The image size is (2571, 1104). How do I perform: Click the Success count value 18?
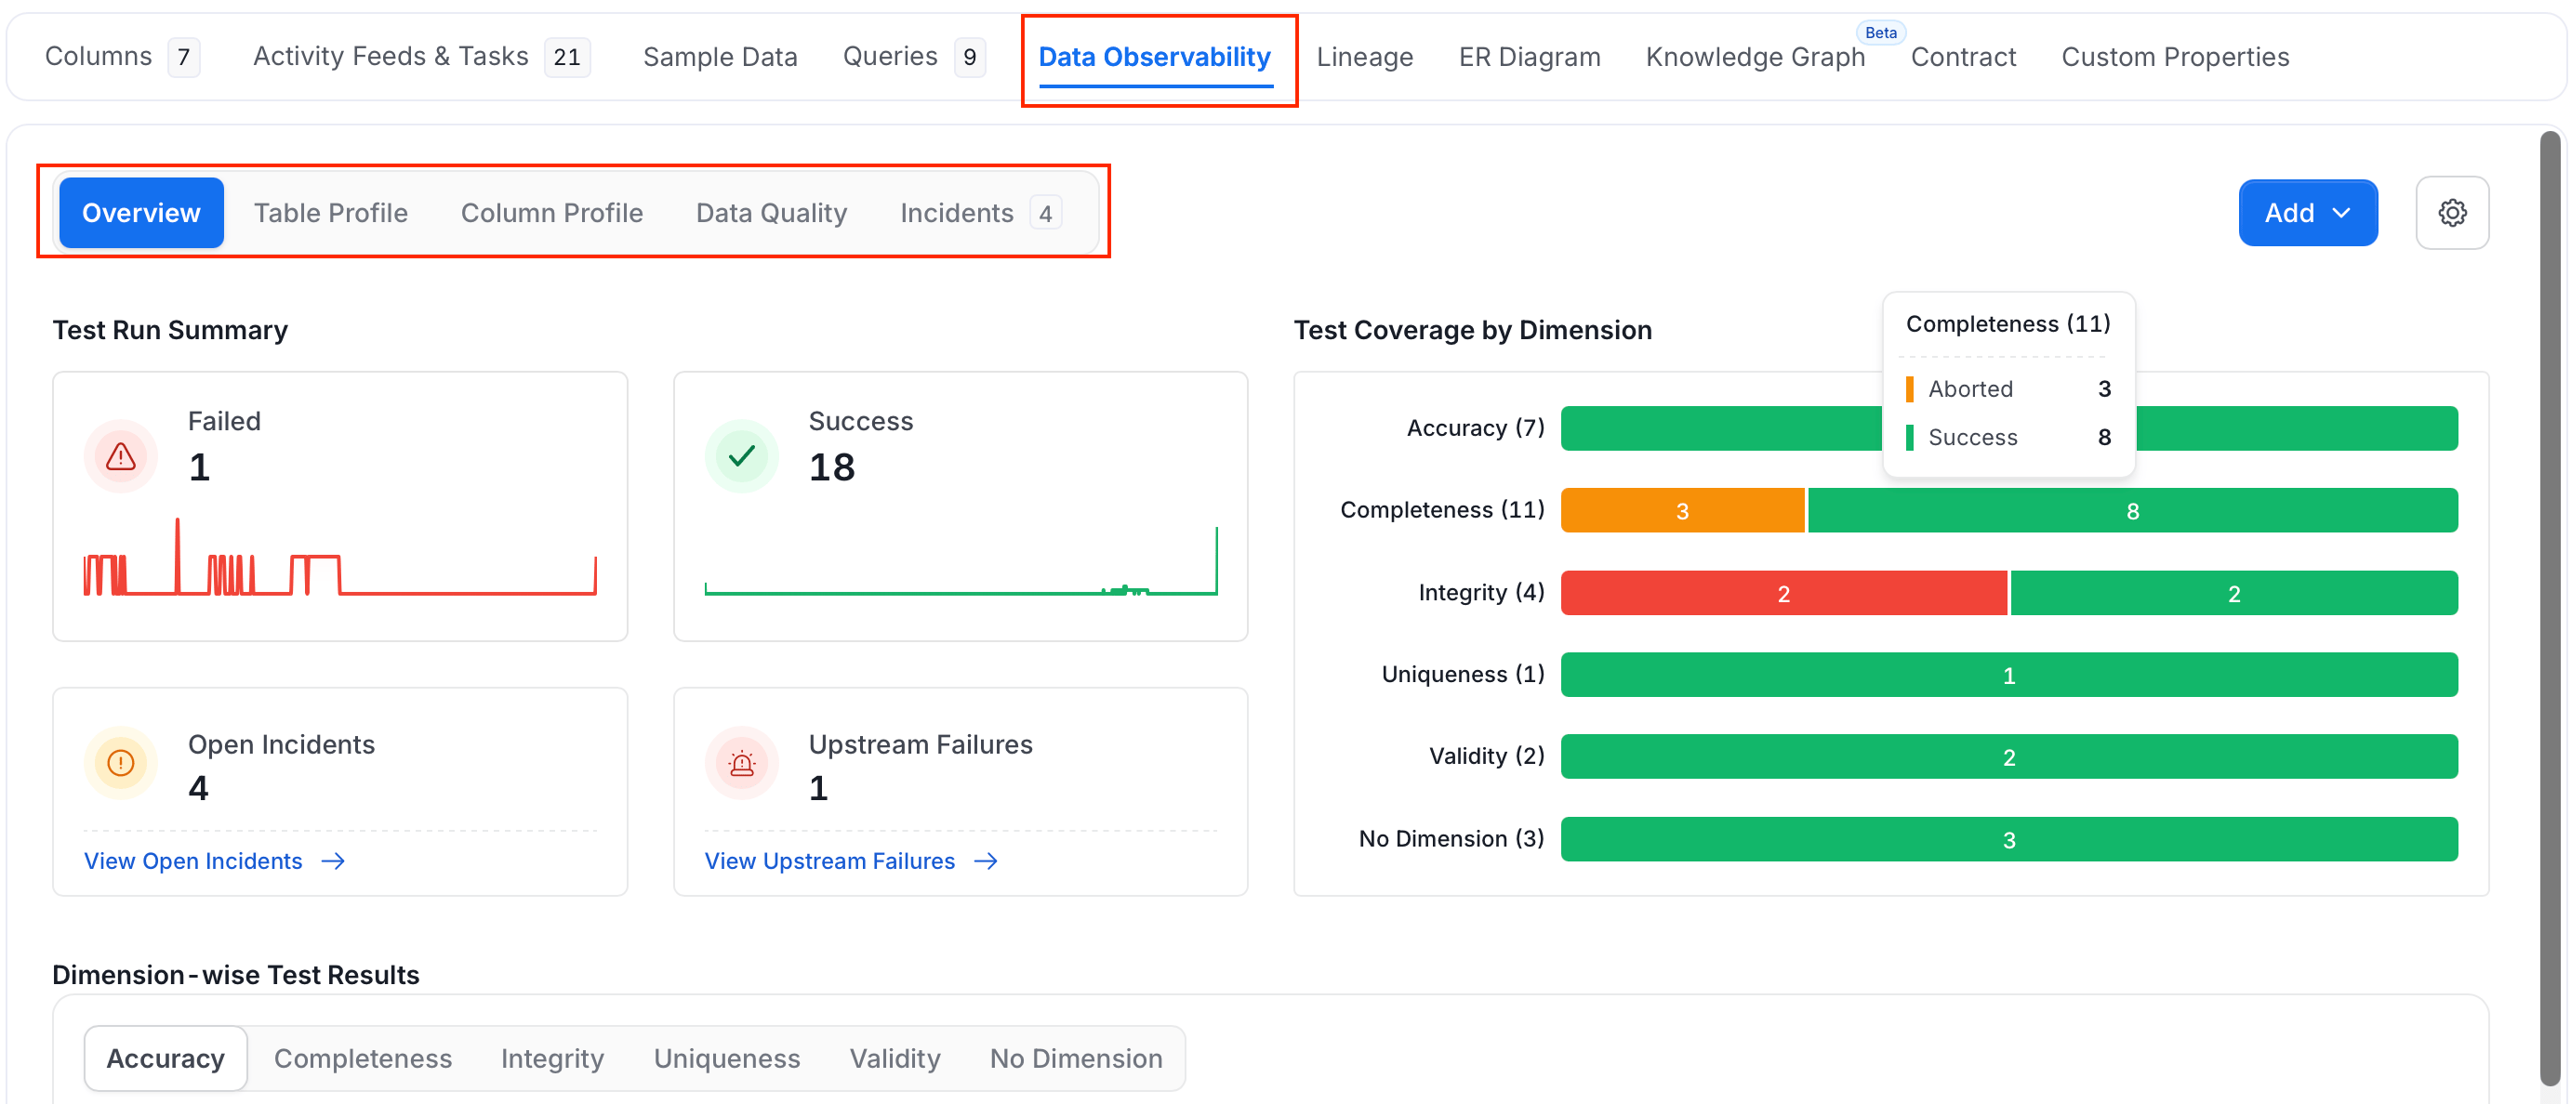831,467
